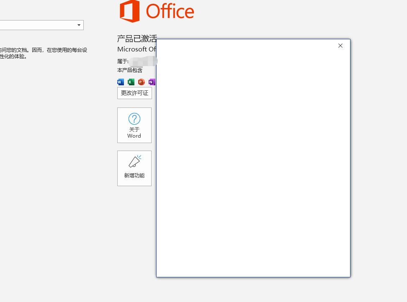Screen dimensions: 407x302
Task: Click the PowerPoint app icon
Action: [141, 82]
